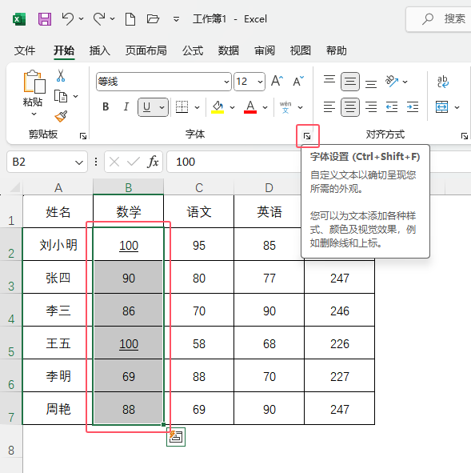Toggle Underline formatting button
Viewport: 471px width, 473px height.
click(147, 107)
